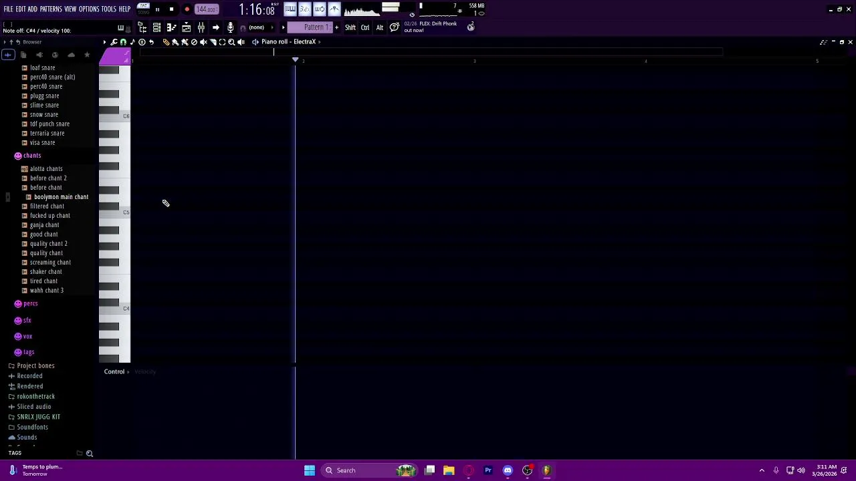Click the browser cloud tab icon
This screenshot has height=481, width=856.
point(71,55)
